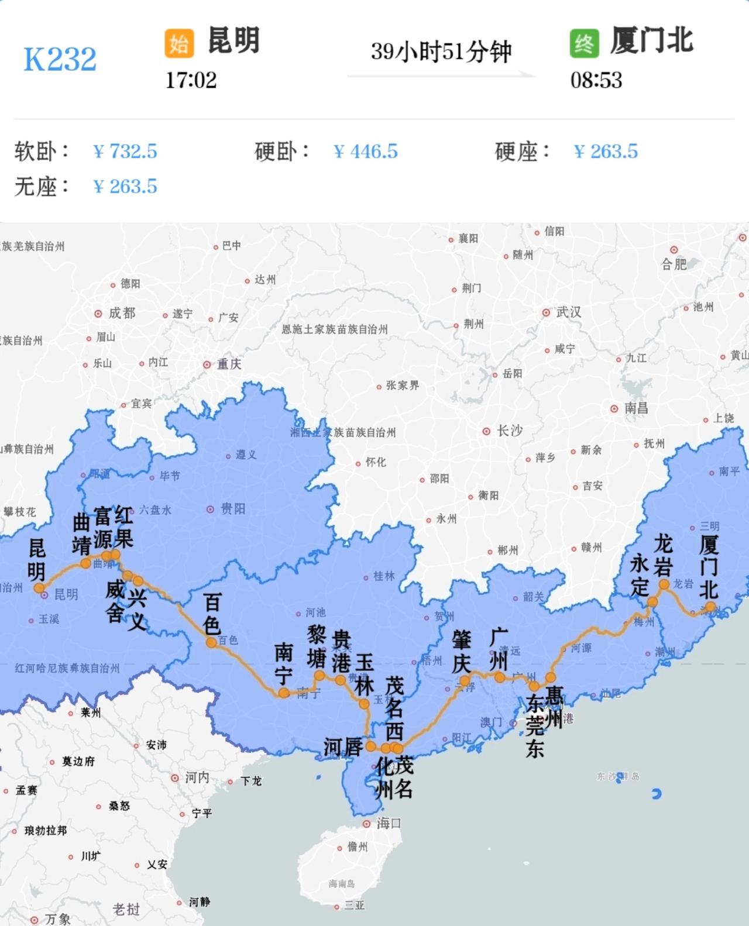The width and height of the screenshot is (749, 926).
Task: Click the 南昌 city label on map
Action: point(636,408)
